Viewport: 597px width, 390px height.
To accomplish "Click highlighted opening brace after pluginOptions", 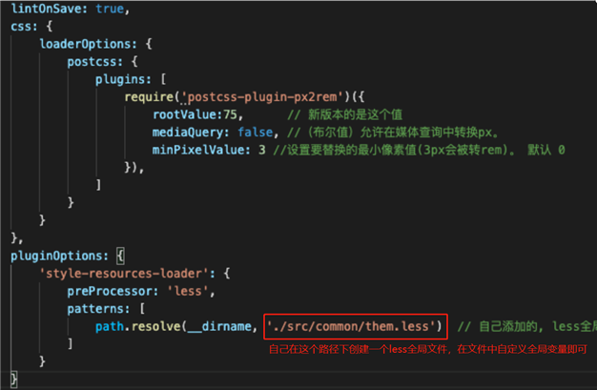I will (x=120, y=256).
